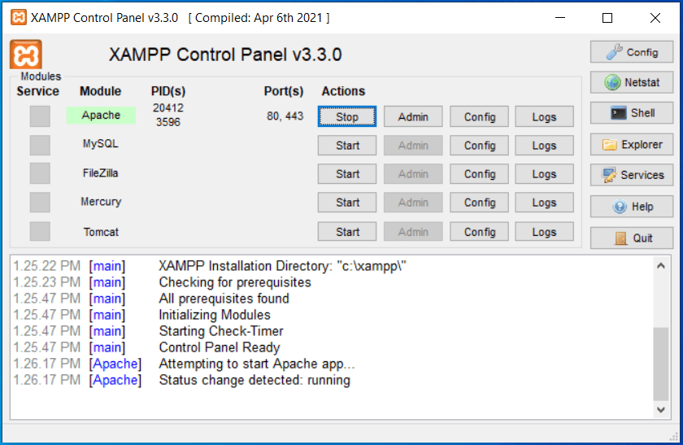Click the Mercury module label
The height and width of the screenshot is (445, 683).
(x=101, y=202)
